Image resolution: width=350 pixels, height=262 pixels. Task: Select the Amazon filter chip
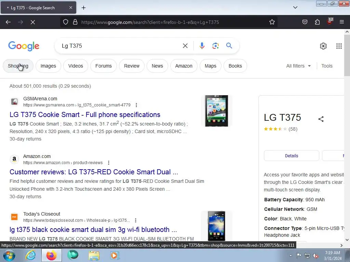point(184,66)
